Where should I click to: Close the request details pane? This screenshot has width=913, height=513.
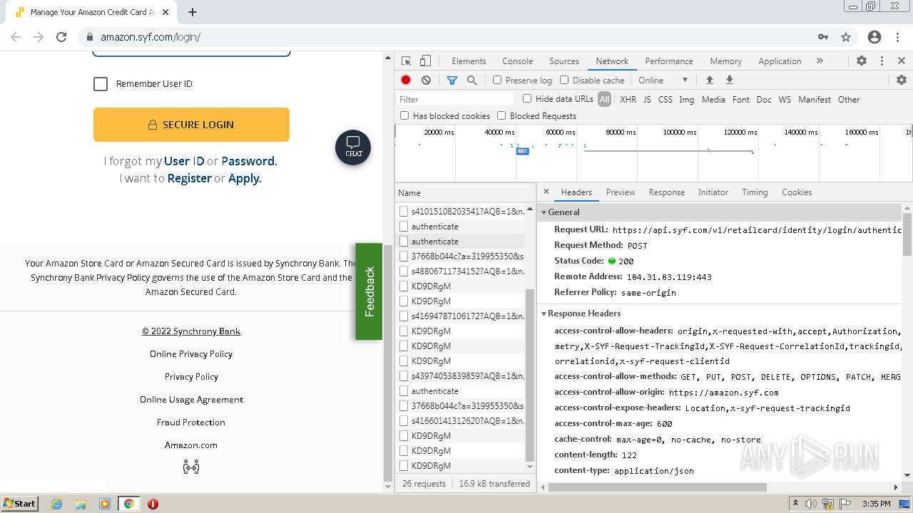pos(546,192)
